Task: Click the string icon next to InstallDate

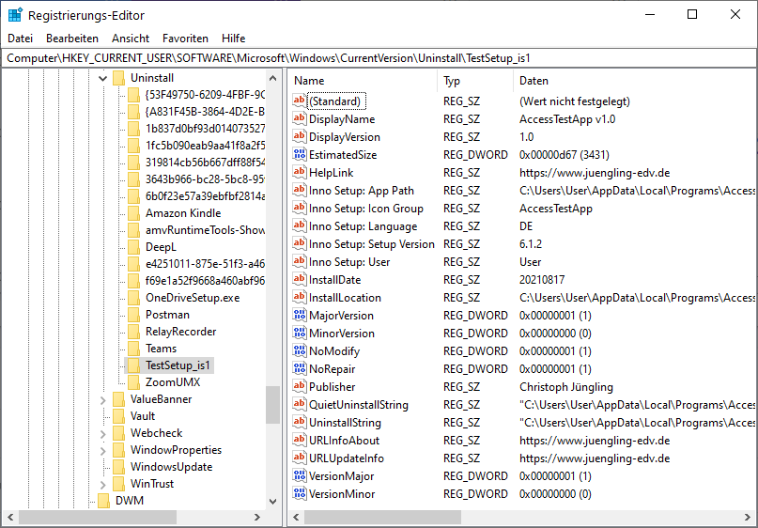Action: click(x=300, y=279)
